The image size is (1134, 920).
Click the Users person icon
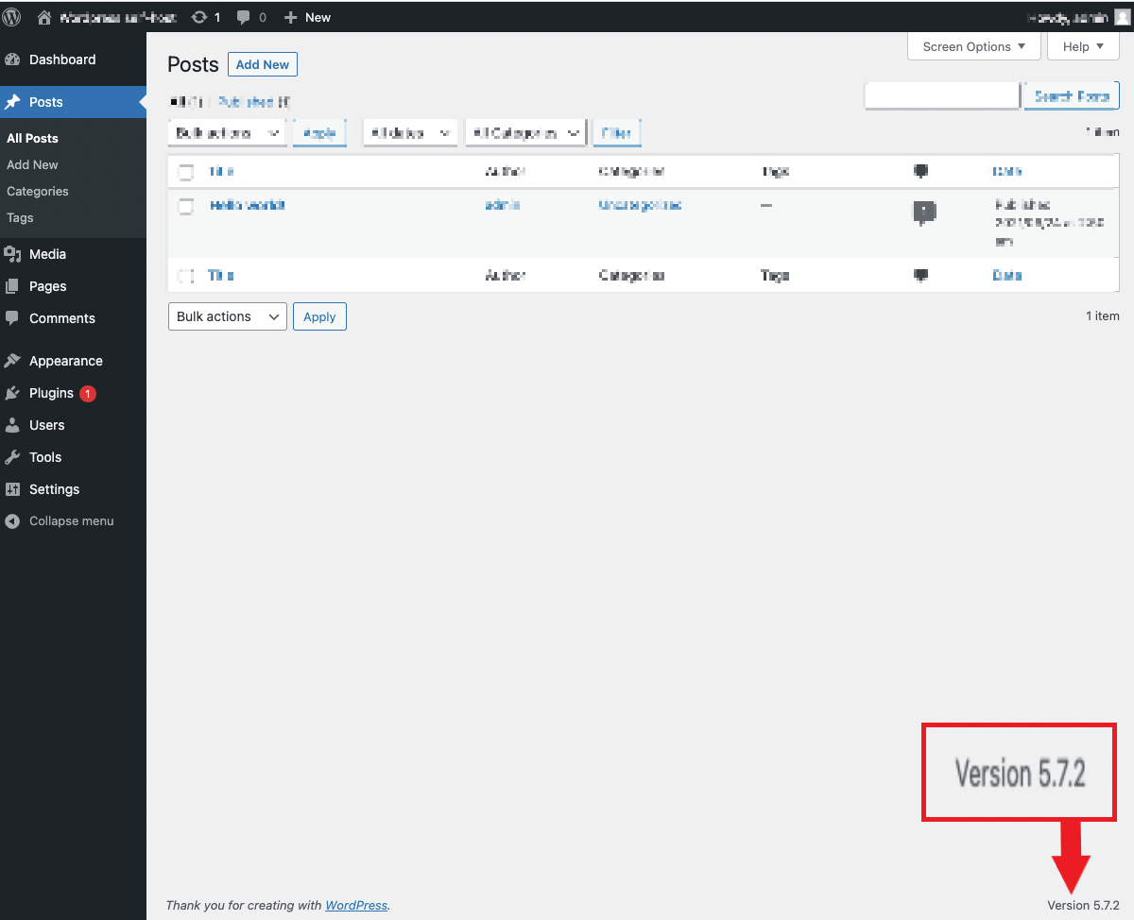coord(12,425)
